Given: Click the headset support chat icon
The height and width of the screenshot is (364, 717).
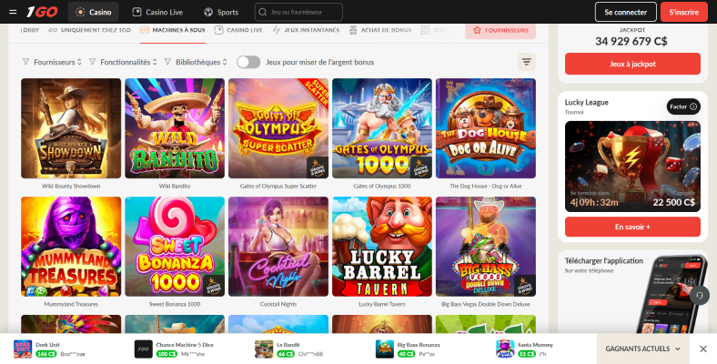Looking at the screenshot, I should pyautogui.click(x=699, y=296).
